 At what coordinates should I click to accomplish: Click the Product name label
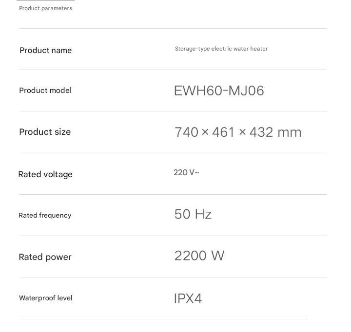pos(45,51)
